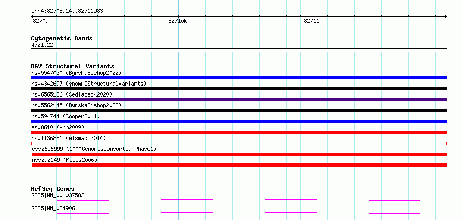This screenshot has height=220, width=462.
Task: Click the nsv6565136 (Sedlazeck2020) label
Action: point(72,94)
